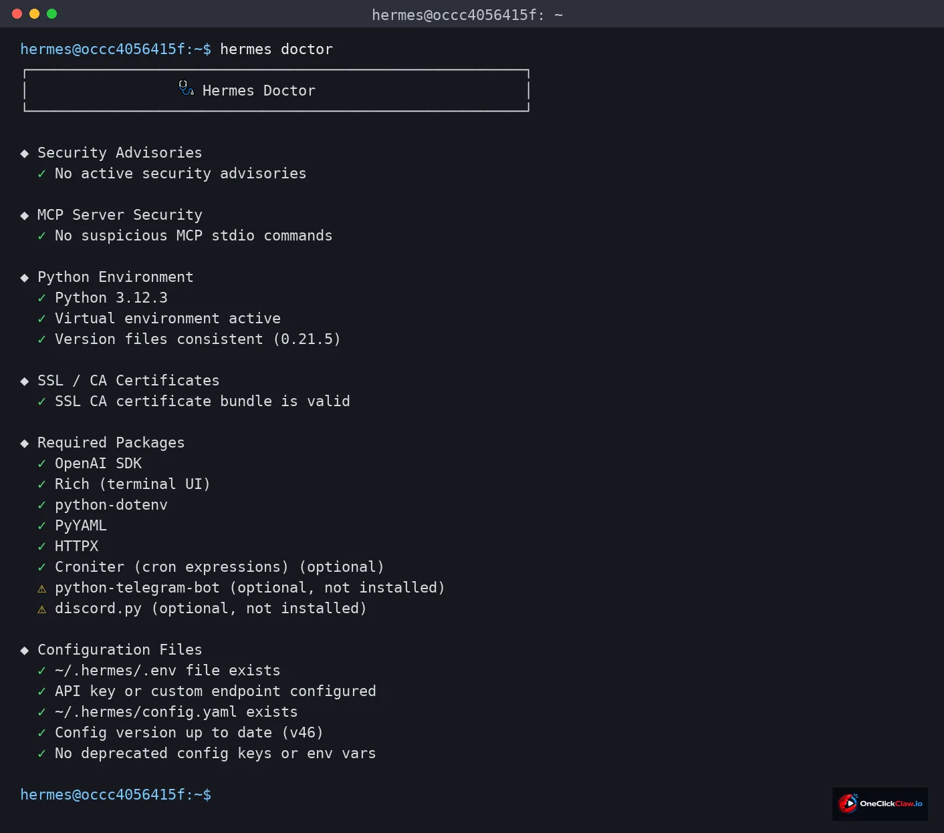944x833 pixels.
Task: Click the 'HTTPX' line
Action: pos(76,546)
